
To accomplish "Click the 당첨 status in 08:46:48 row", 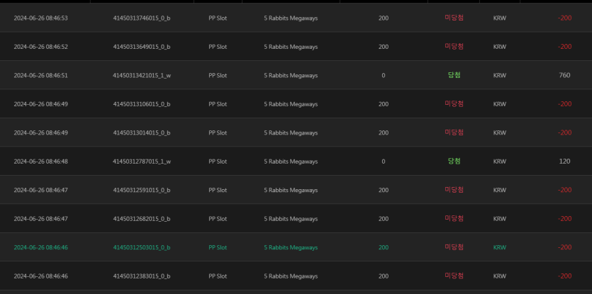I will (454, 161).
